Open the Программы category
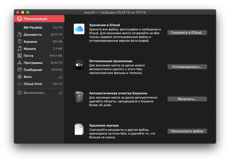 [x=39, y=63]
